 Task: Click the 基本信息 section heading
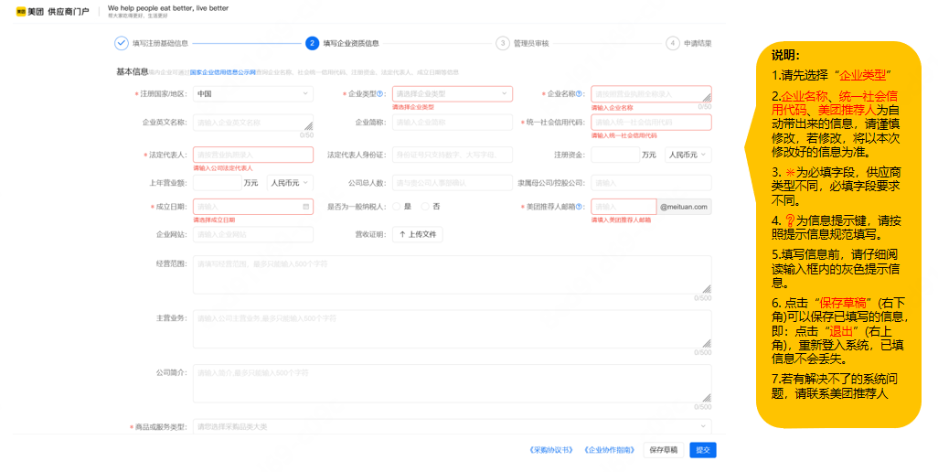coord(133,71)
